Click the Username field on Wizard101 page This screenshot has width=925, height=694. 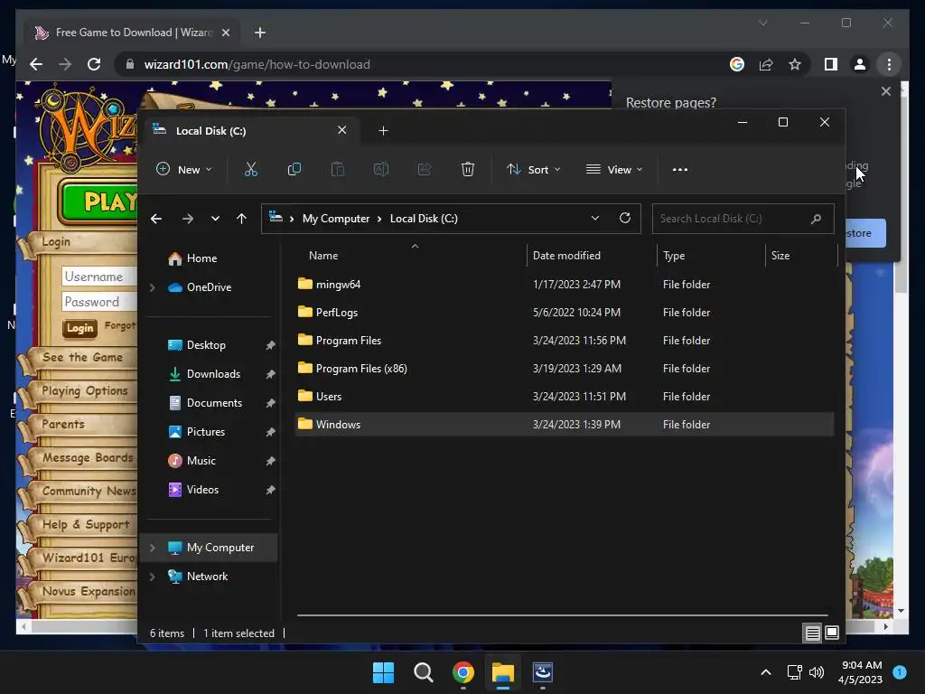point(99,277)
